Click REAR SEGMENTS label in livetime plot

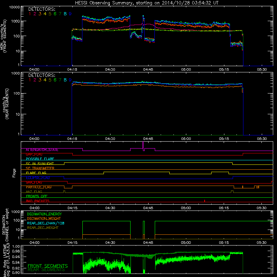click(x=46, y=270)
